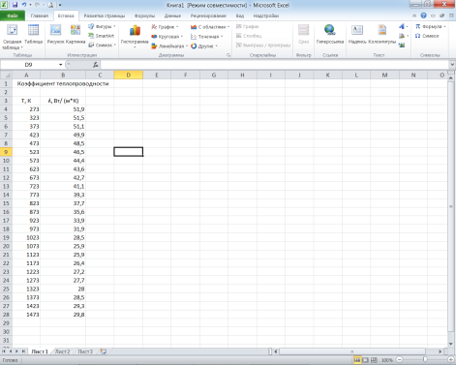This screenshot has width=456, height=365.
Task: Switch to Page Break Preview in status bar
Action: [374, 359]
